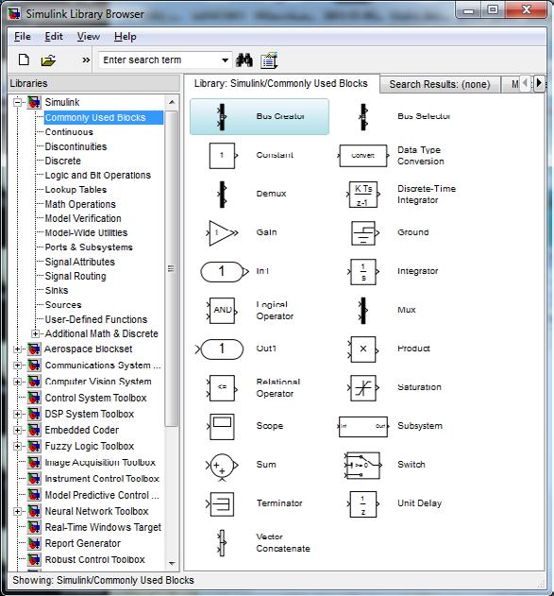The image size is (554, 596).
Task: Select the In1 inport block icon
Action: tap(224, 271)
